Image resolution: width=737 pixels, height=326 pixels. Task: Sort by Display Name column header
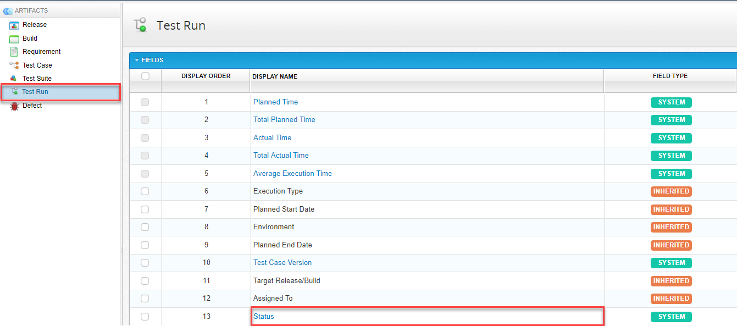[x=275, y=76]
